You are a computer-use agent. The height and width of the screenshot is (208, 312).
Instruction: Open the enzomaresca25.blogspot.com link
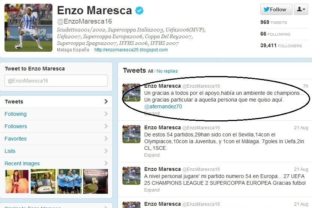click(131, 50)
